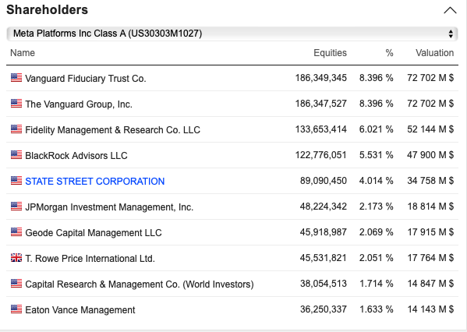Select the Vanguard Fiduciary Trust Co. name
467x332 pixels.
click(x=86, y=78)
